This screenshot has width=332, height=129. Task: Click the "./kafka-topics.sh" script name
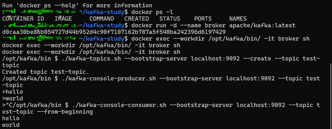[x=91, y=58]
